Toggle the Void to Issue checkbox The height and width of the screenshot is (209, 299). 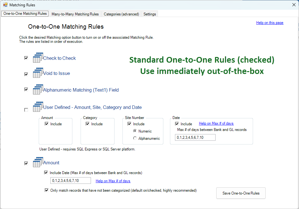(x=26, y=74)
